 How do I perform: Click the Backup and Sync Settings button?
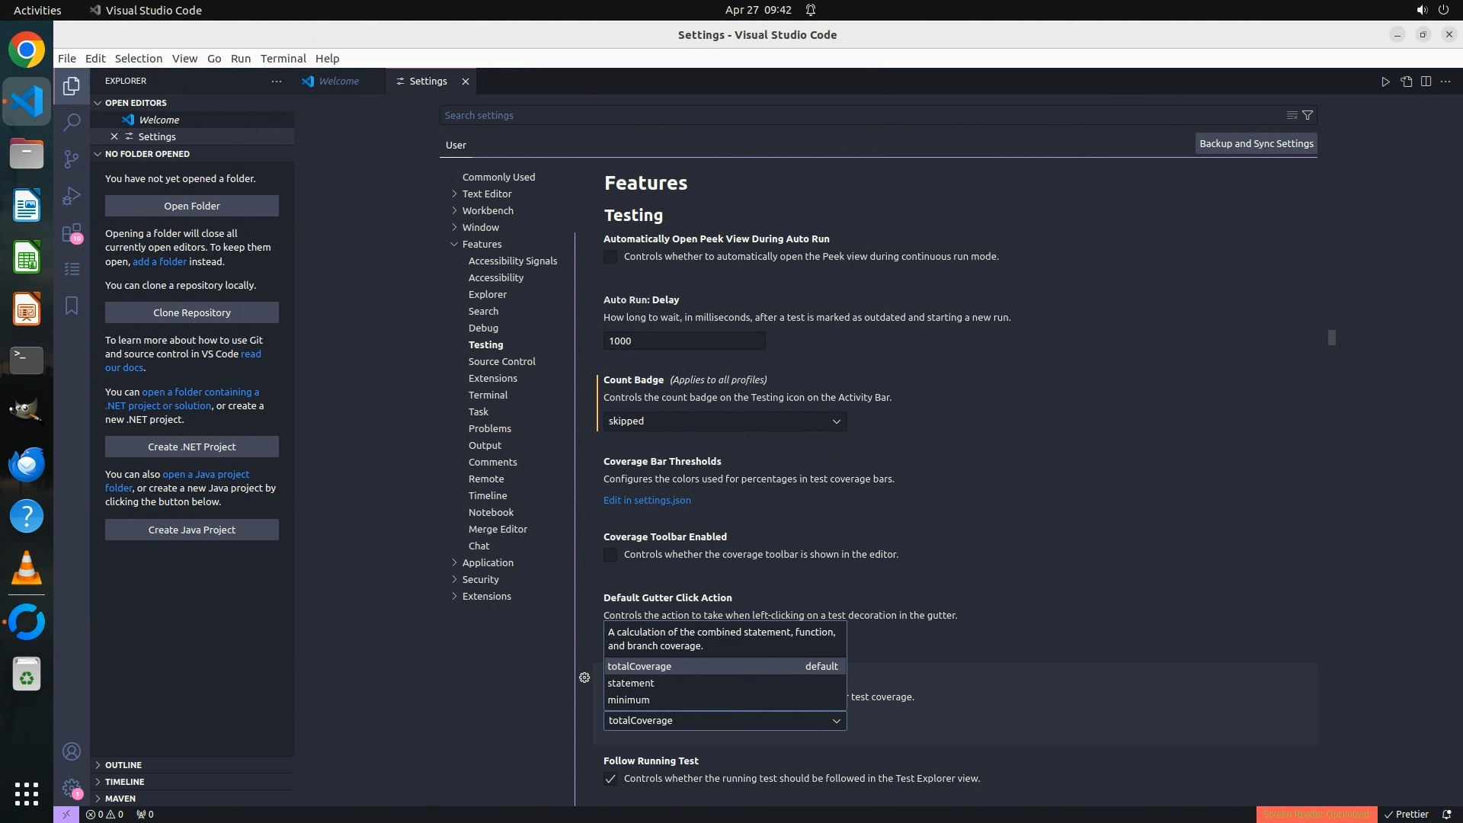click(x=1256, y=143)
